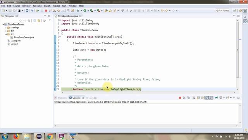
Task: Click the green Run icon in the toolbar
Action: point(85,10)
